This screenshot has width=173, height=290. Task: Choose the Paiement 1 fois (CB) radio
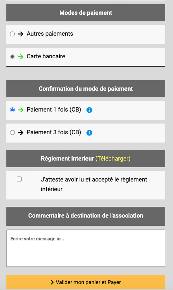pos(12,110)
